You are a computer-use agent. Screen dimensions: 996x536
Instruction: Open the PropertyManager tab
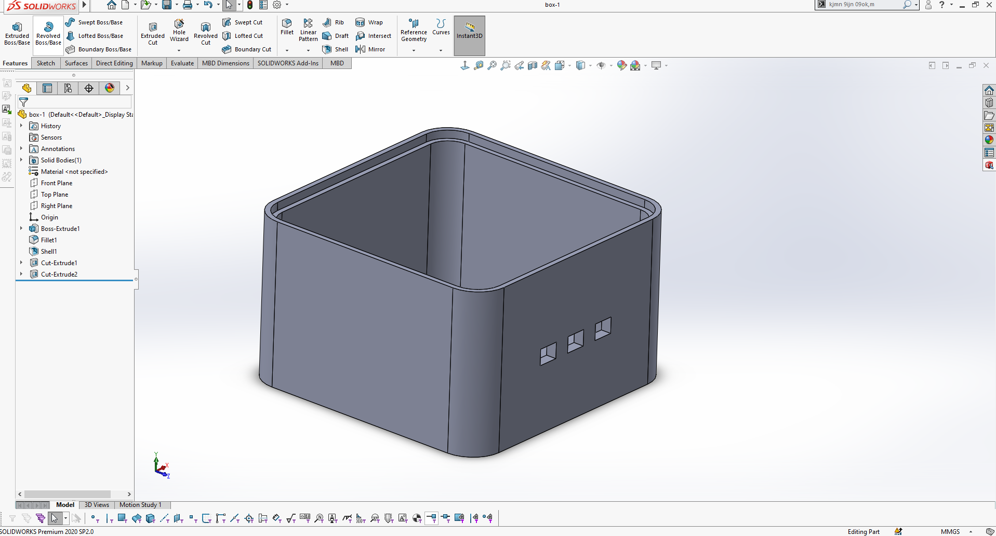[x=47, y=88]
